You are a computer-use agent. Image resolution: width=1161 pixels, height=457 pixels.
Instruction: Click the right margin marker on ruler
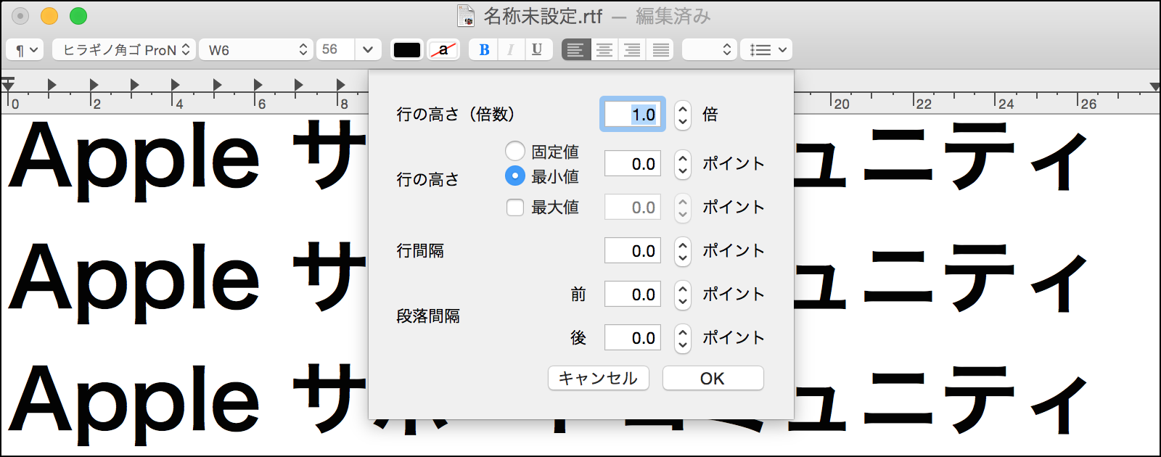tap(1154, 87)
